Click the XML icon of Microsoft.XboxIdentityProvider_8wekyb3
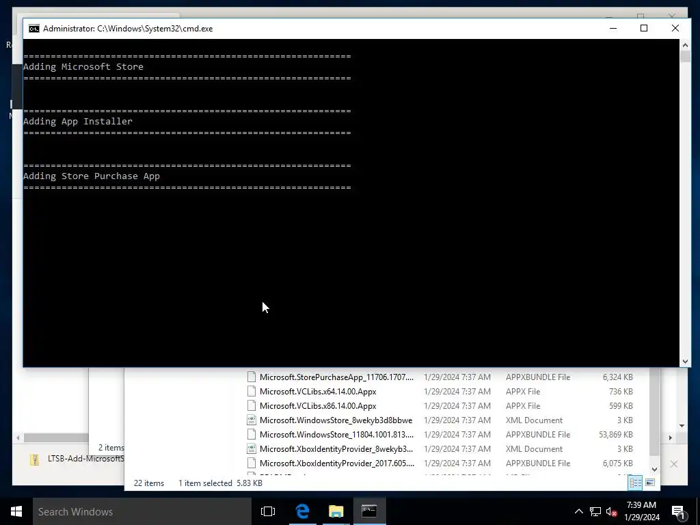This screenshot has height=525, width=700. point(252,448)
